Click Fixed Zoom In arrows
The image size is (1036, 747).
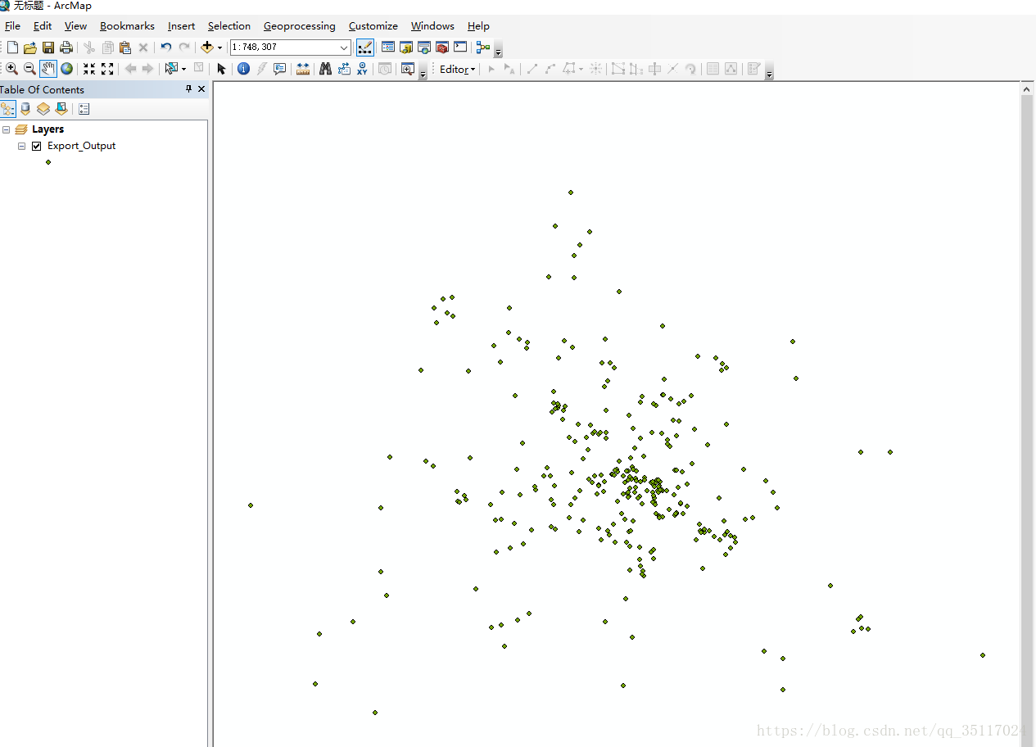pos(89,69)
